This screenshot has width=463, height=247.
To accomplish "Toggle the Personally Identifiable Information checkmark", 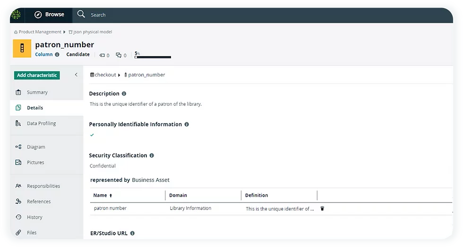I will click(x=92, y=135).
